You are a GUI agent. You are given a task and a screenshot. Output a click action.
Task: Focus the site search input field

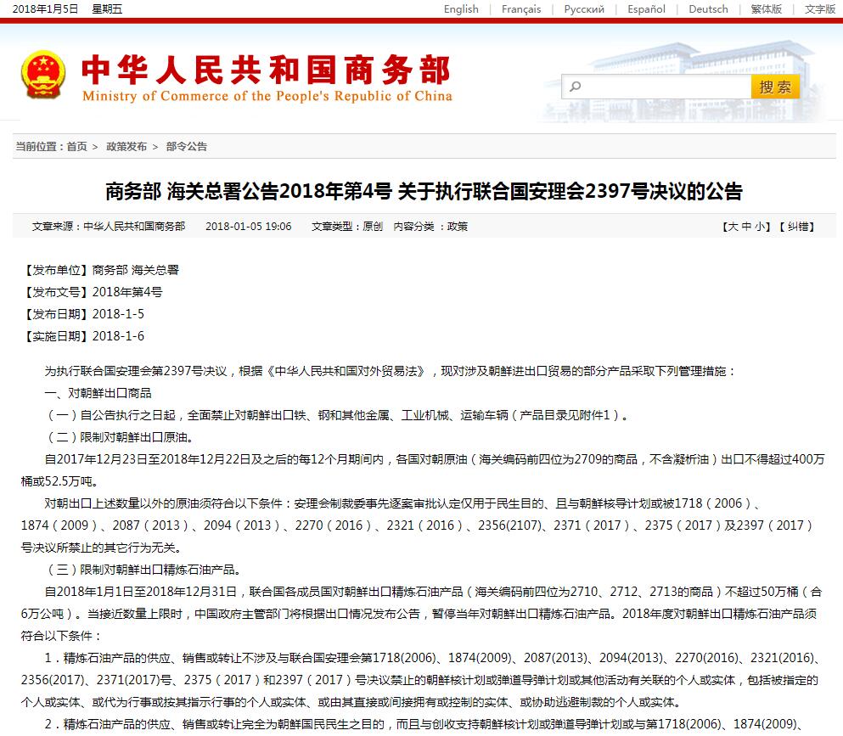[656, 87]
